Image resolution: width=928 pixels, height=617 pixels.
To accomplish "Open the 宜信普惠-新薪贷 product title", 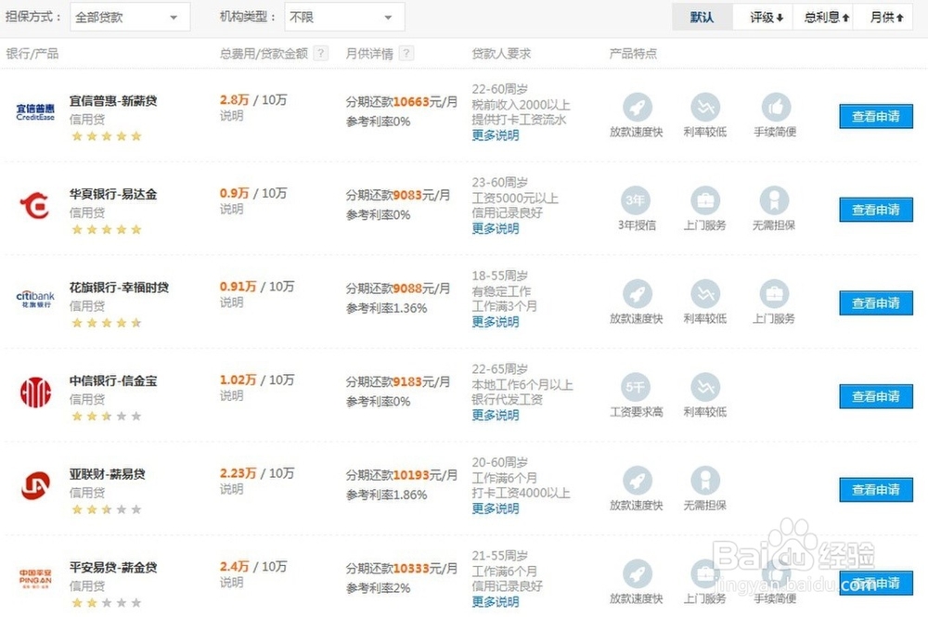I will pyautogui.click(x=113, y=100).
